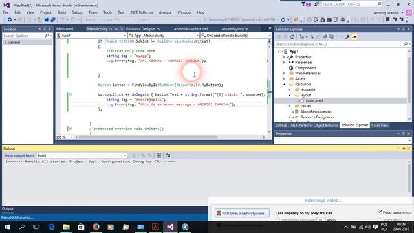Click the Android SDK Manager icon
Screen dimensions: 414x233
[x=323, y=20]
